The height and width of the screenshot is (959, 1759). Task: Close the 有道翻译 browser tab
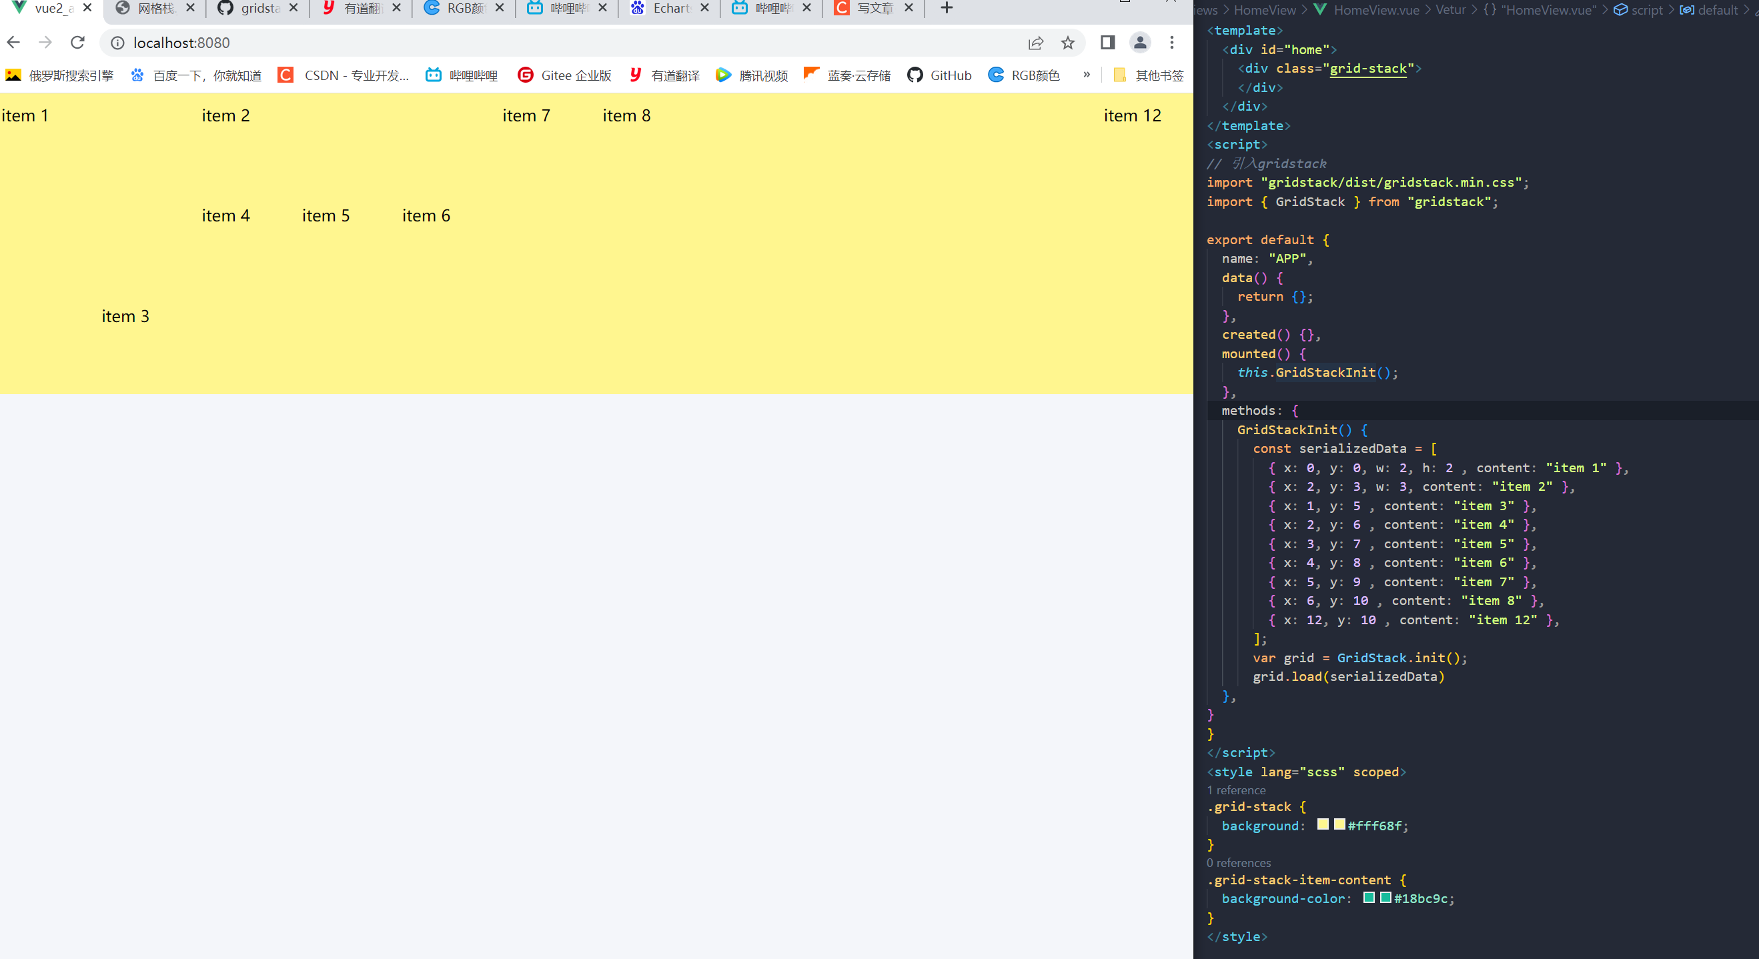[x=397, y=8]
